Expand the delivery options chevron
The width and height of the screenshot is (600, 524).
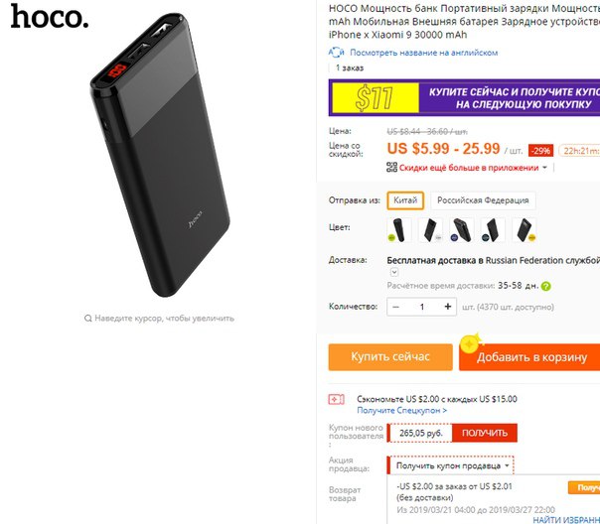point(394,272)
